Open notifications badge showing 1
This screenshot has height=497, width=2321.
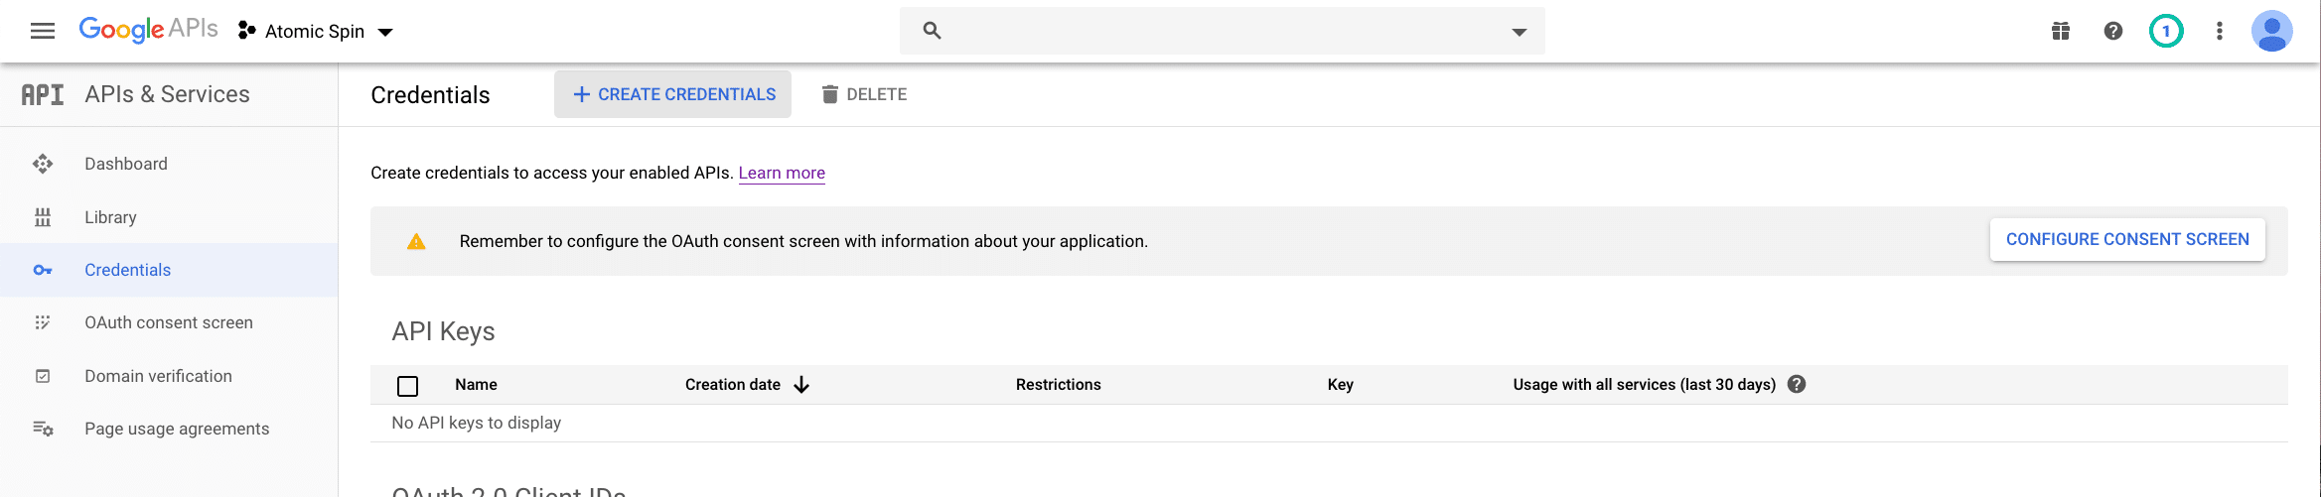click(x=2166, y=31)
